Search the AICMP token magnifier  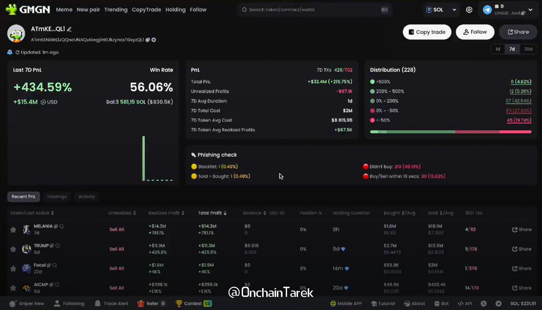pyautogui.click(x=57, y=285)
